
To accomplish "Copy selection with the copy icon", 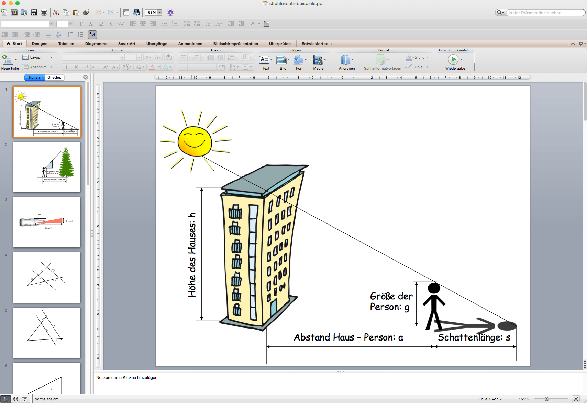I will click(66, 12).
